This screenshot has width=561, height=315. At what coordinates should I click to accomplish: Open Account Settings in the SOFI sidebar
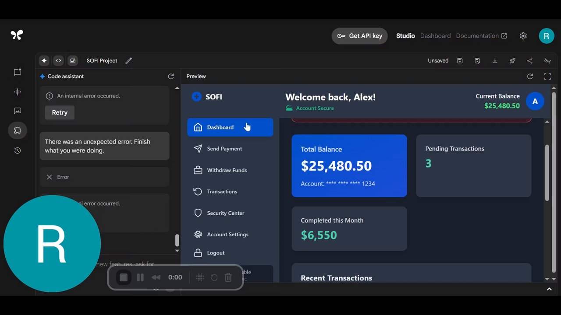[x=230, y=234]
